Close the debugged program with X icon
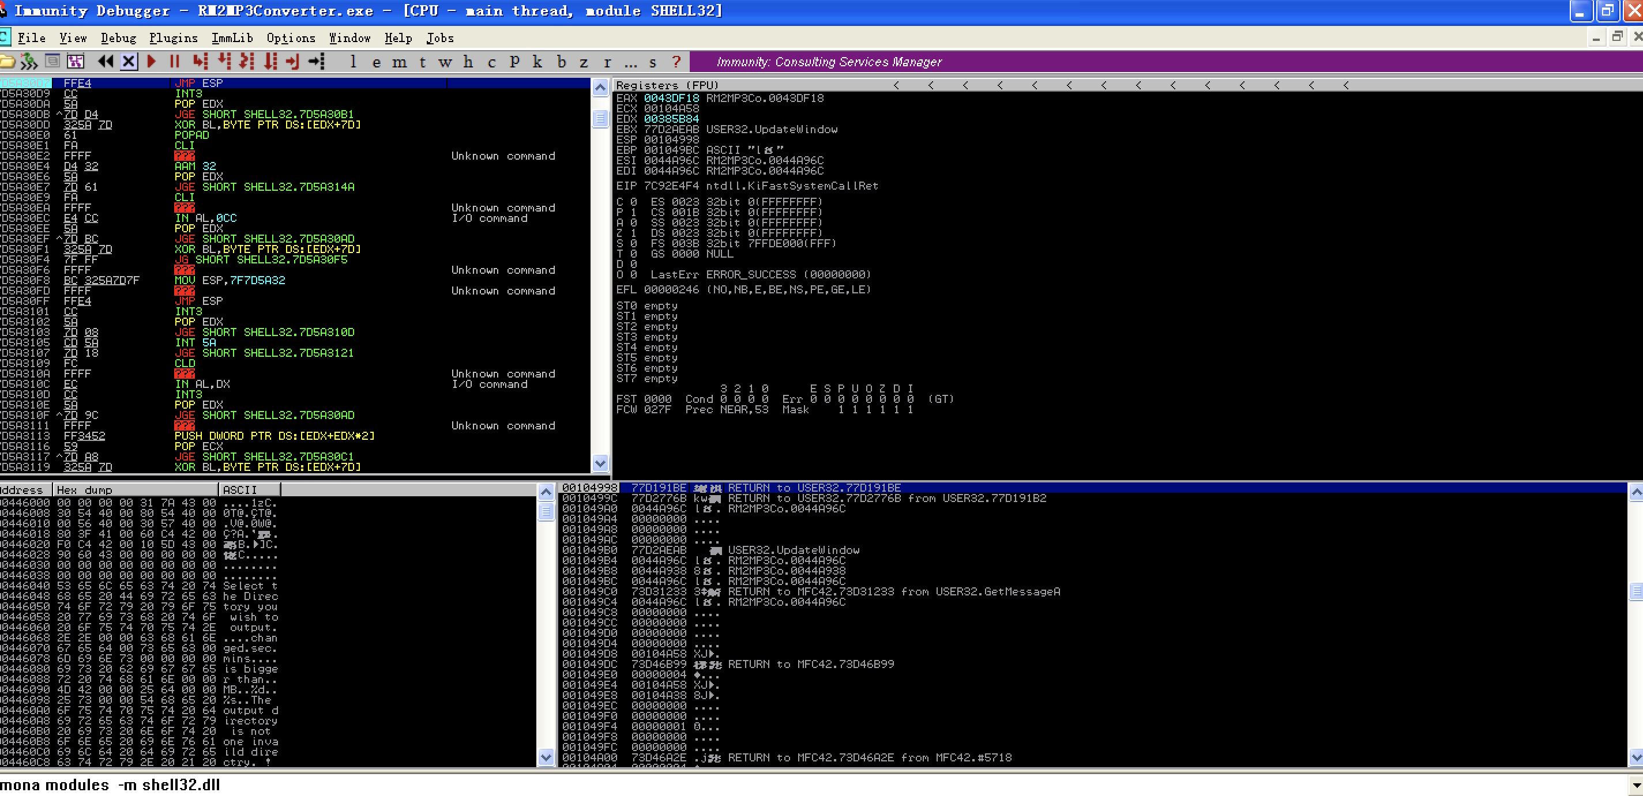 pos(128,61)
